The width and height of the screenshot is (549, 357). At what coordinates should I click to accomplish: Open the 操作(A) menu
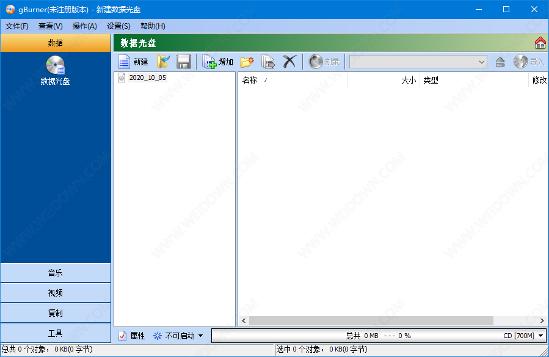84,26
